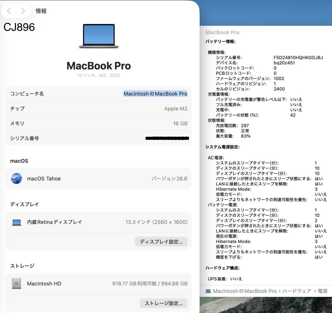
Task: Click the Macintosh HD drive icon
Action: tap(17, 283)
